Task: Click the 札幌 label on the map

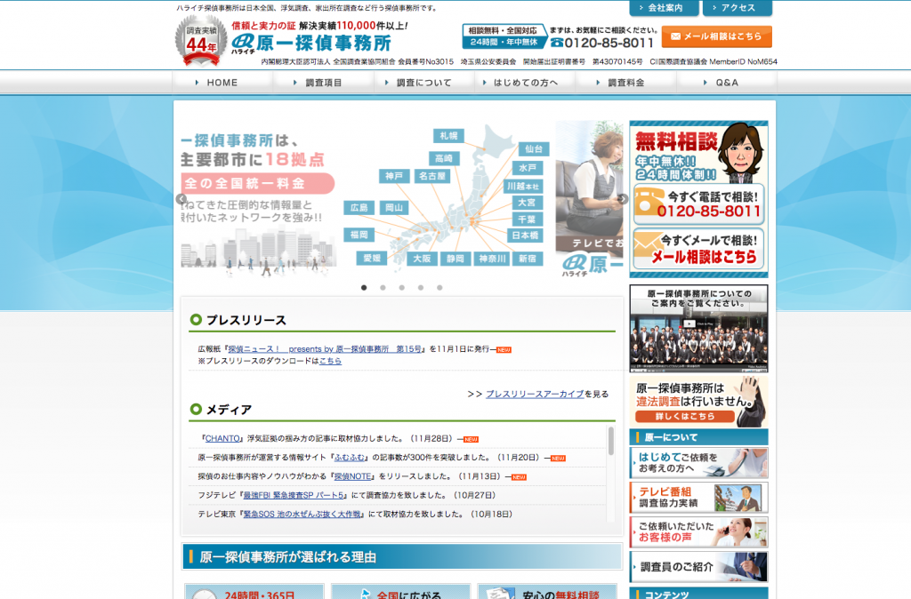Action: [x=448, y=136]
